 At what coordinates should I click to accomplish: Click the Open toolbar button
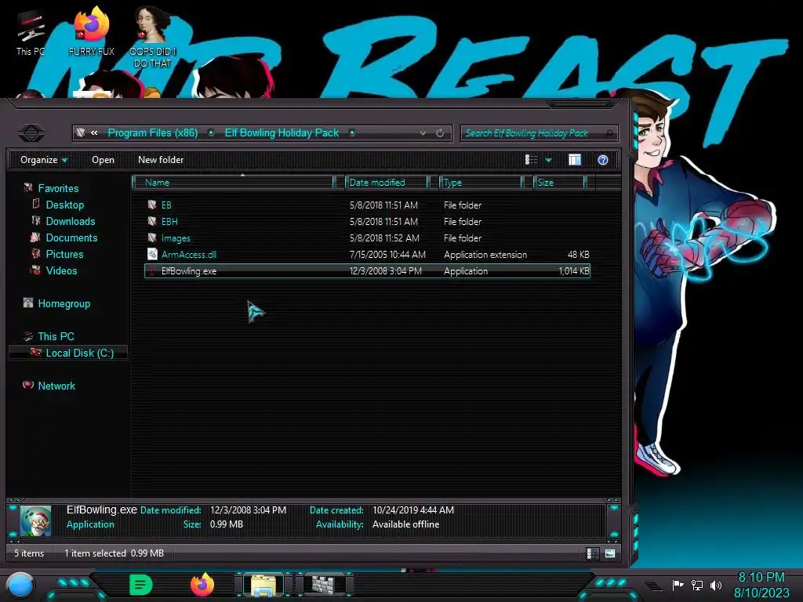click(x=103, y=160)
